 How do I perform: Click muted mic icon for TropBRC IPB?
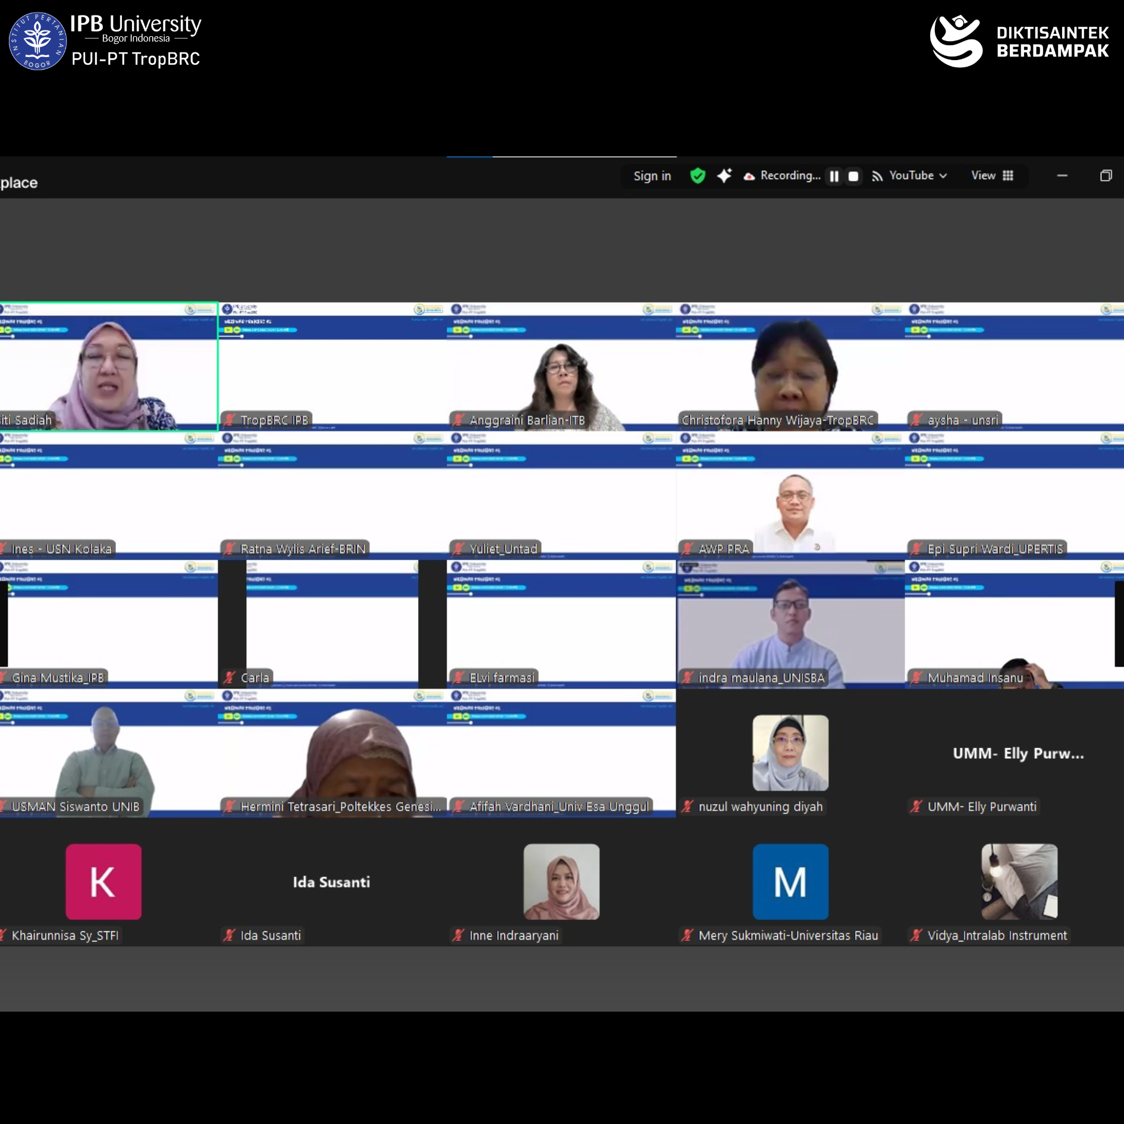pyautogui.click(x=229, y=420)
